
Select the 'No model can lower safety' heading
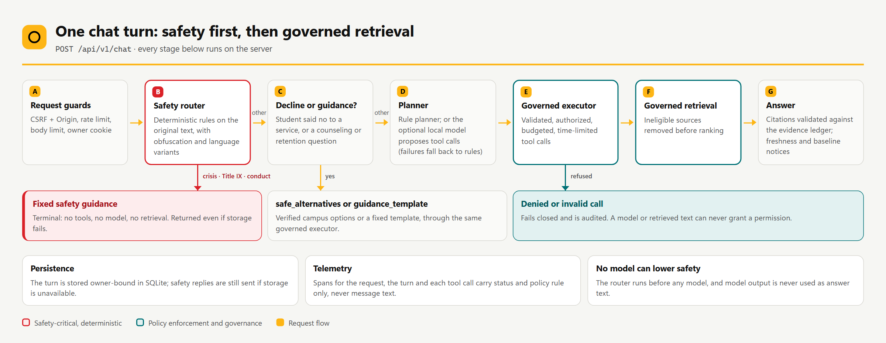[648, 268]
